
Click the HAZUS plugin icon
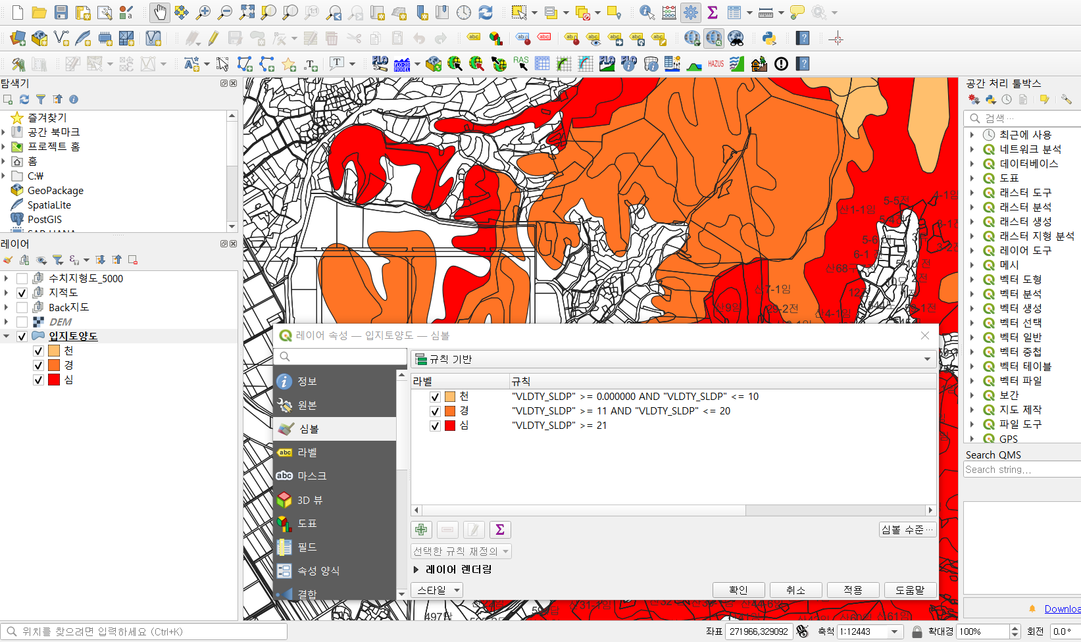(716, 64)
